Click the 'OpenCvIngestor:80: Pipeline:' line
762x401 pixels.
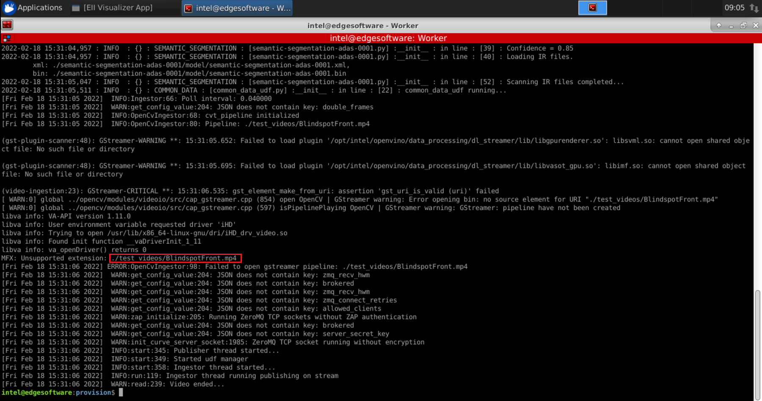click(x=185, y=124)
